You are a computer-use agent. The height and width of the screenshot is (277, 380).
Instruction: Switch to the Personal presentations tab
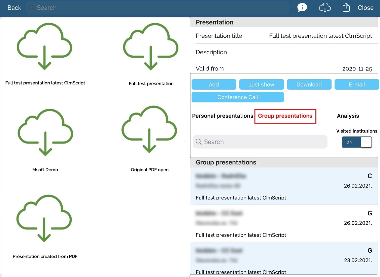coord(222,116)
